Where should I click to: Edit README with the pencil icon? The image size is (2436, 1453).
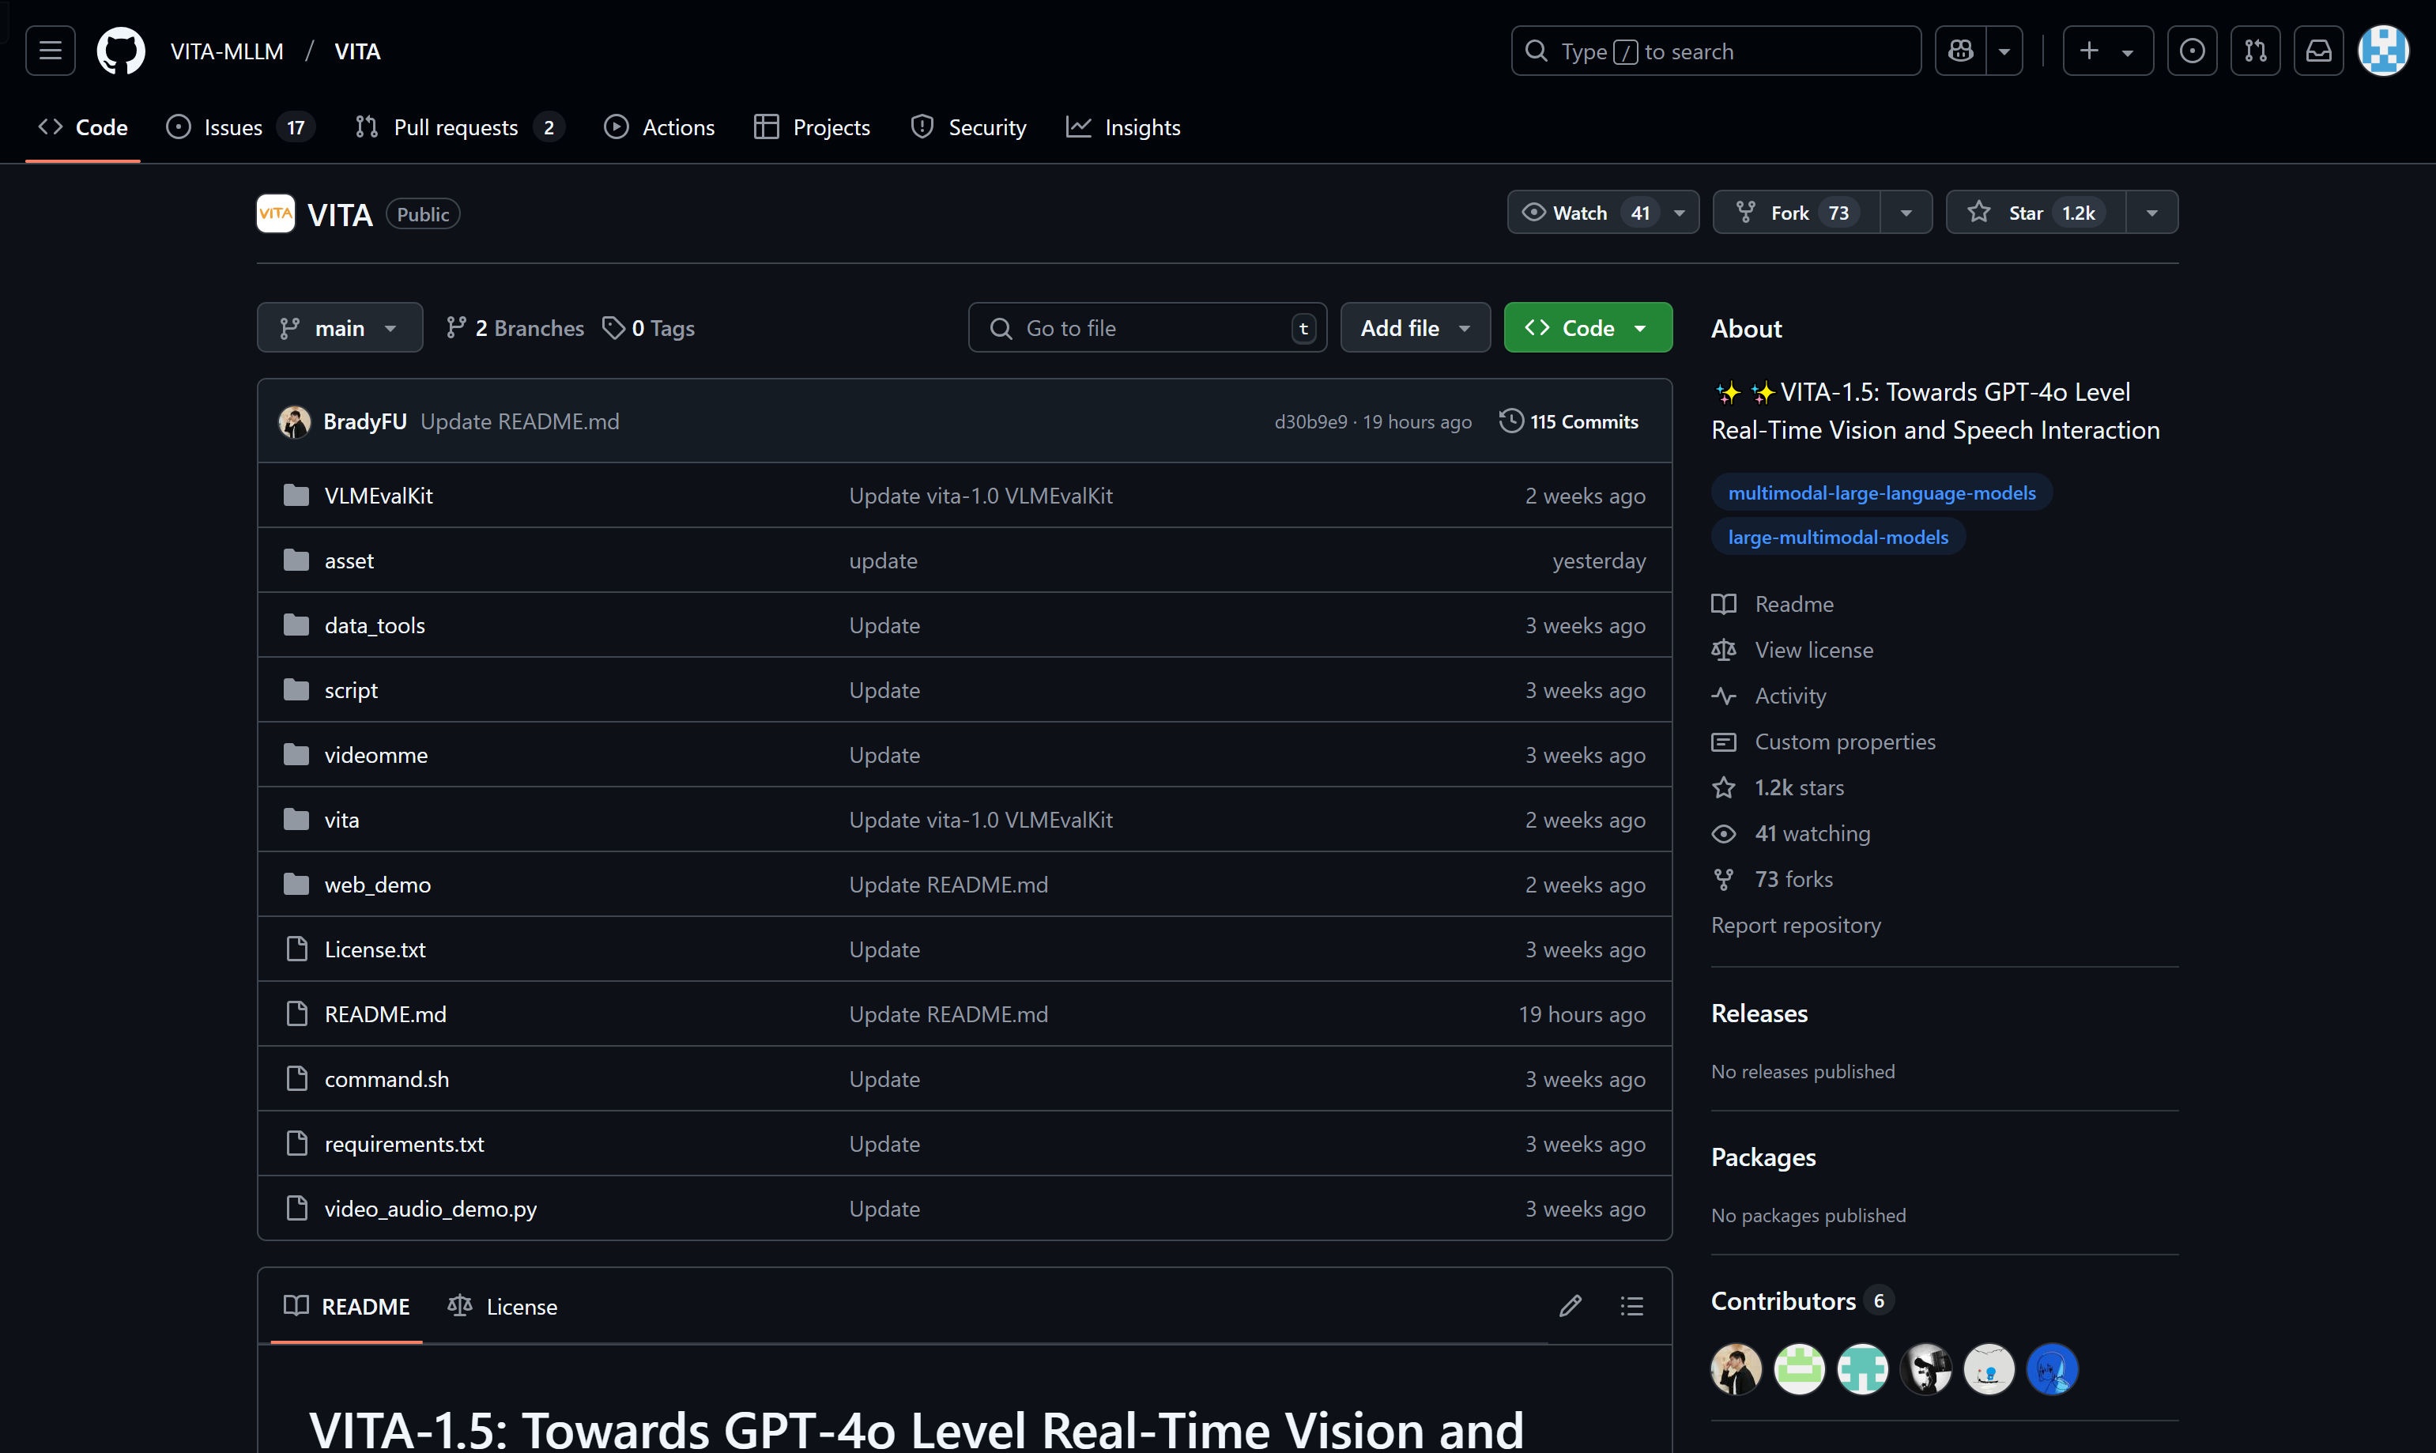(x=1570, y=1306)
